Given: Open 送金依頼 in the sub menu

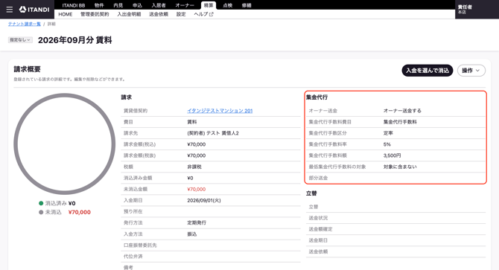Looking at the screenshot, I should coord(159,14).
